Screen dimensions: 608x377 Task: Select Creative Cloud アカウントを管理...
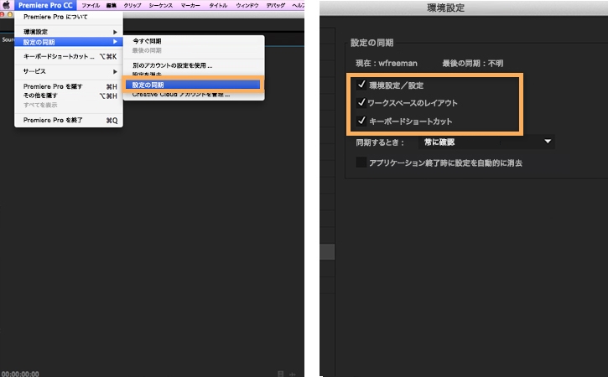194,95
